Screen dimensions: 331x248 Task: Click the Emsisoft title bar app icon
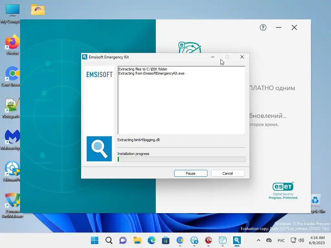click(x=85, y=57)
